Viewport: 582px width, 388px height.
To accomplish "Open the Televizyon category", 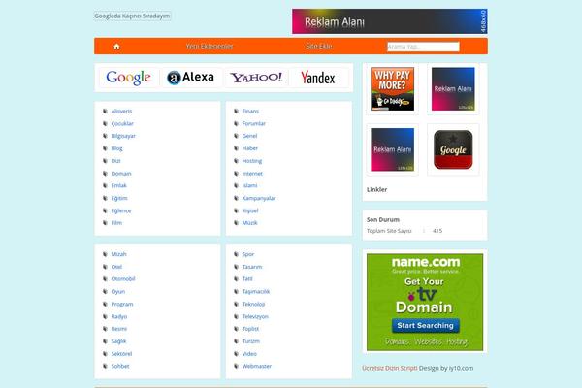I will (x=255, y=317).
